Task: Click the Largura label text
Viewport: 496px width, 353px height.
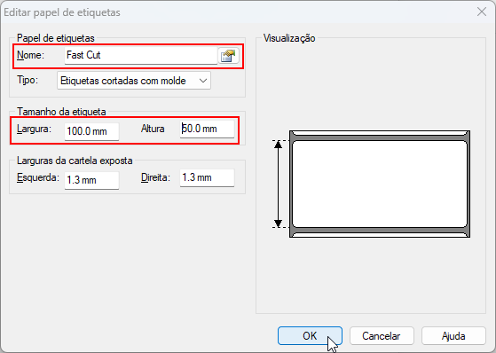Action: (x=35, y=129)
